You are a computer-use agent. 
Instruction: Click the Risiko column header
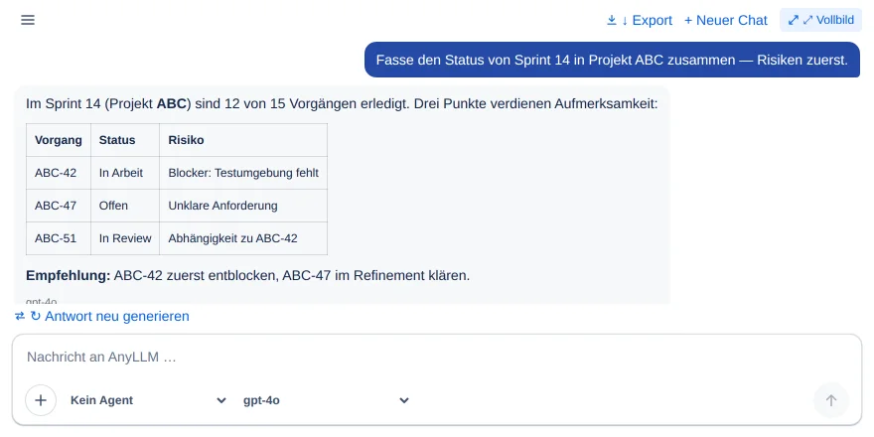243,140
